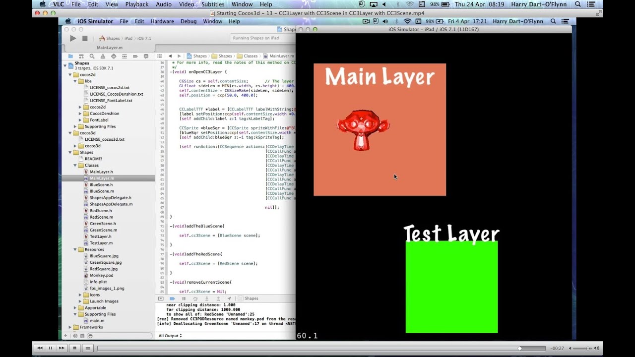Image resolution: width=635 pixels, height=357 pixels.
Task: Toggle breakpoints in the debug bar
Action: (x=172, y=298)
